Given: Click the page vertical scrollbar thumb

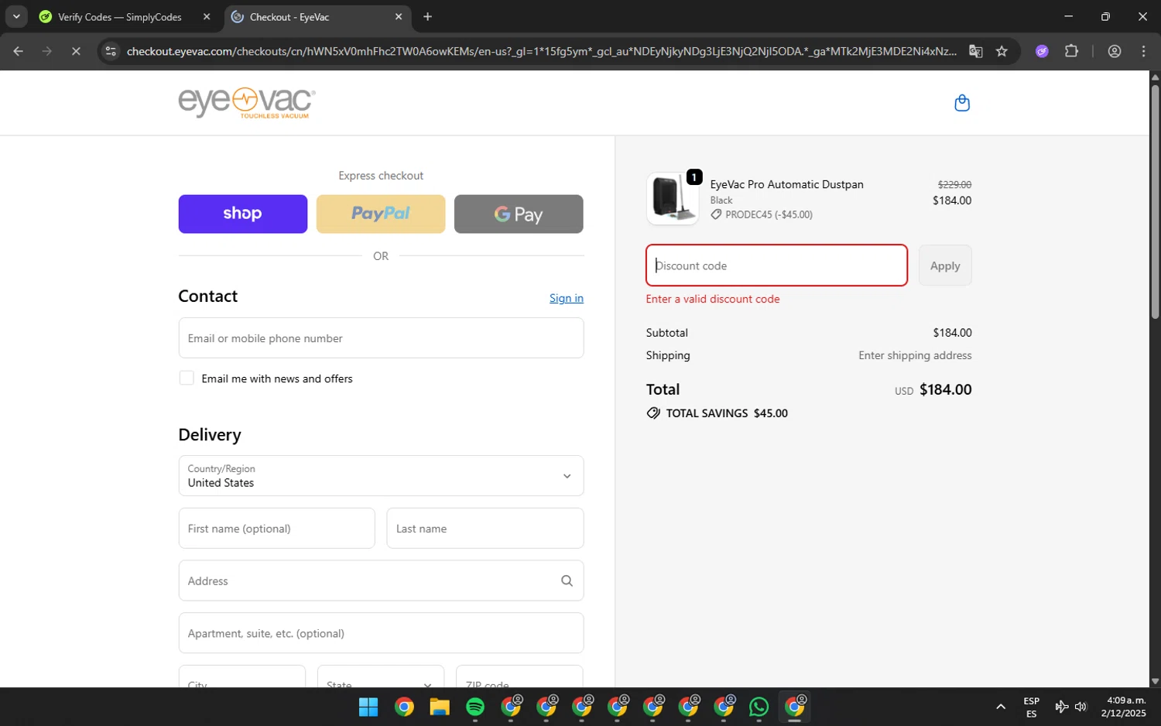Looking at the screenshot, I should [1155, 201].
